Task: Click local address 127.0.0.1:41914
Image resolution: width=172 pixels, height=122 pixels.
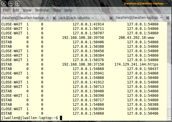Action: [88, 24]
